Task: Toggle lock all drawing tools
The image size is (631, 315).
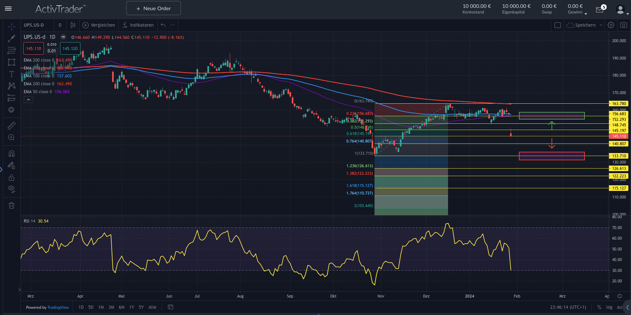Action: tap(12, 177)
